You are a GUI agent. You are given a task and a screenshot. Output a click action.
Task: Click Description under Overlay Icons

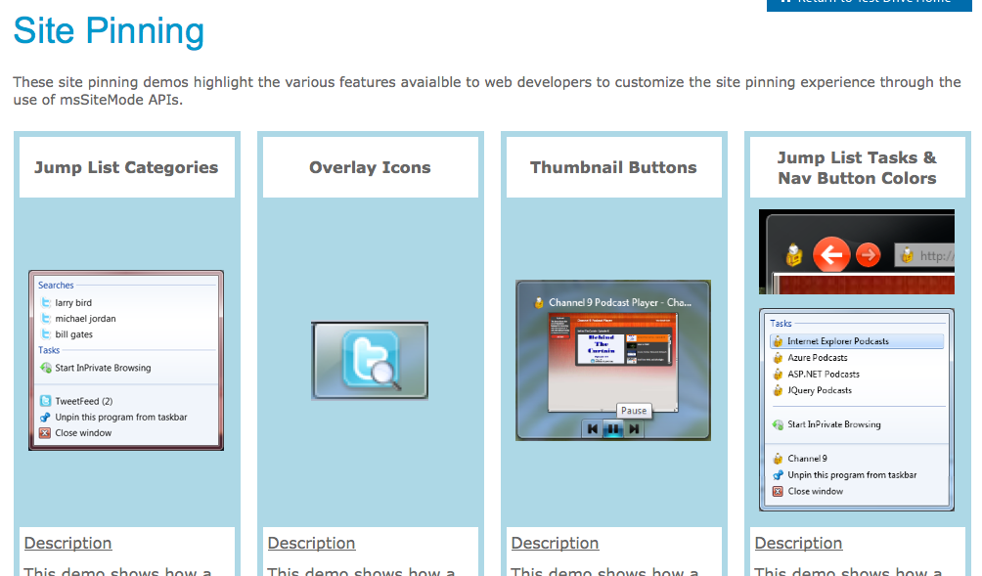point(312,543)
